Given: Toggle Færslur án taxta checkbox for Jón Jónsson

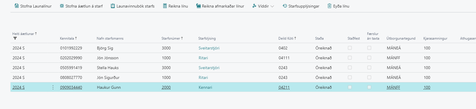Looking at the screenshot, I should tap(369, 58).
